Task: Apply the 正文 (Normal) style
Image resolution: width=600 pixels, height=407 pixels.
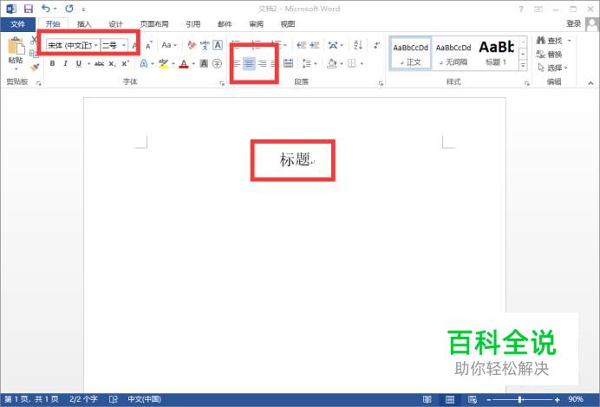Action: click(x=410, y=54)
